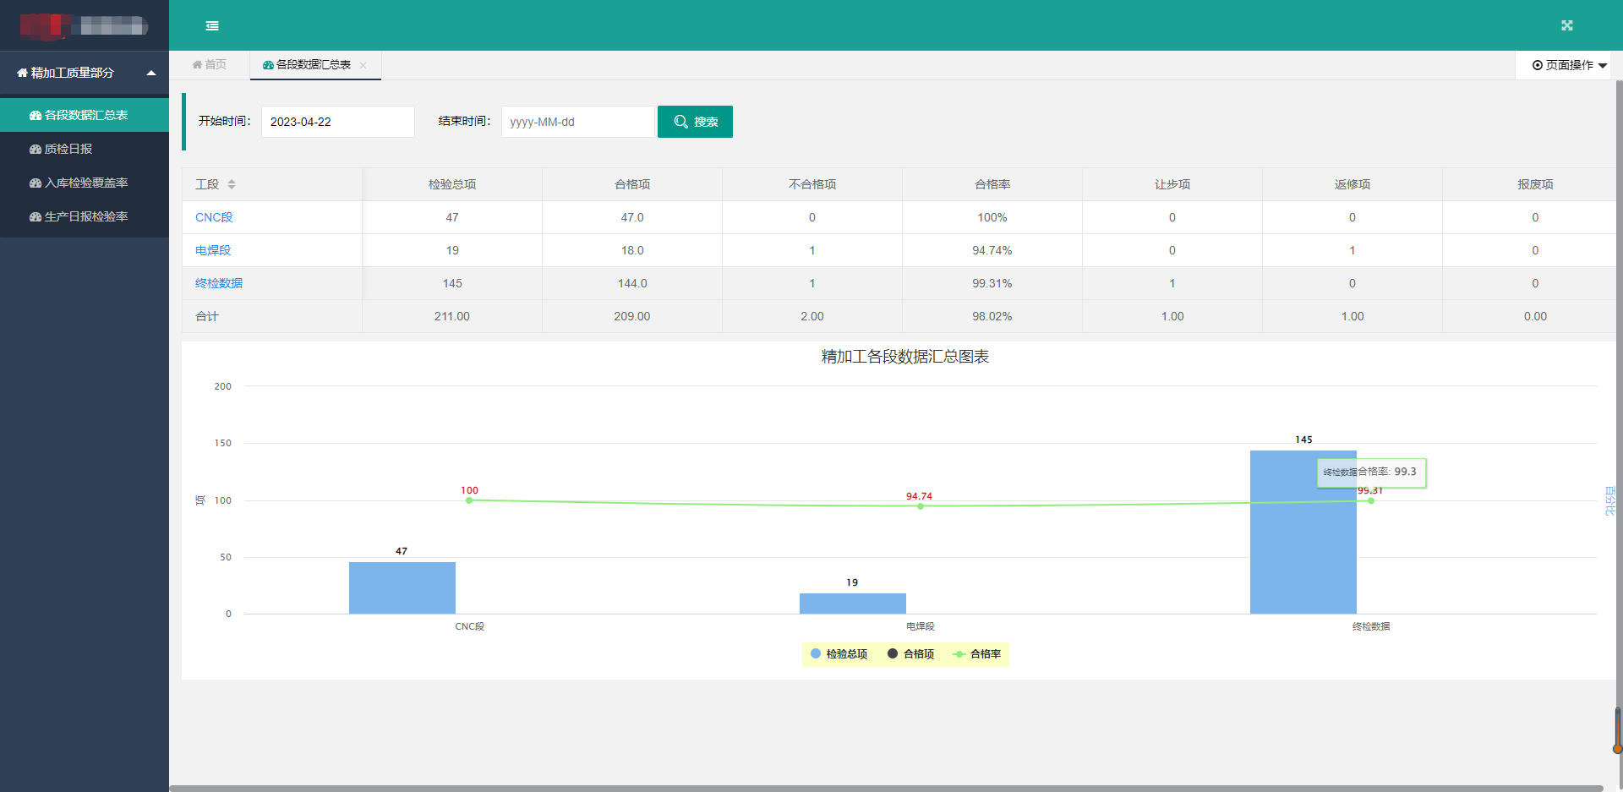This screenshot has width=1623, height=792.
Task: Click the chart title 精加工各段数据汇总图表
Action: (905, 357)
